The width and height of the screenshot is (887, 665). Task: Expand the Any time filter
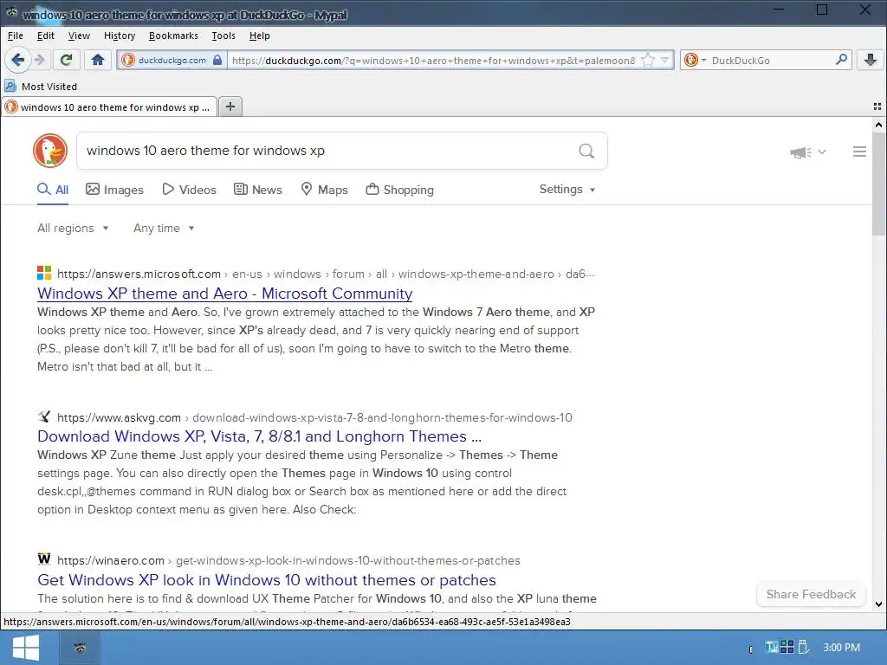pyautogui.click(x=164, y=228)
